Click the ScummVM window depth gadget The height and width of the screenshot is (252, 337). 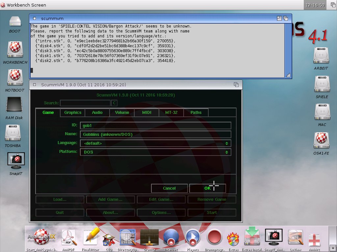click(x=236, y=85)
